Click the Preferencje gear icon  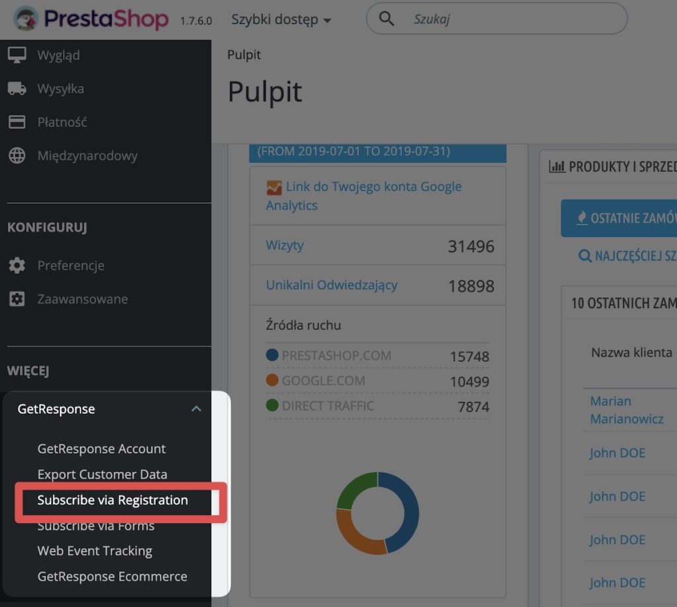click(17, 266)
